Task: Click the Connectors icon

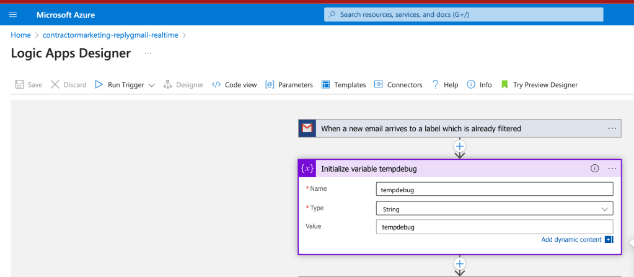Action: pos(379,84)
